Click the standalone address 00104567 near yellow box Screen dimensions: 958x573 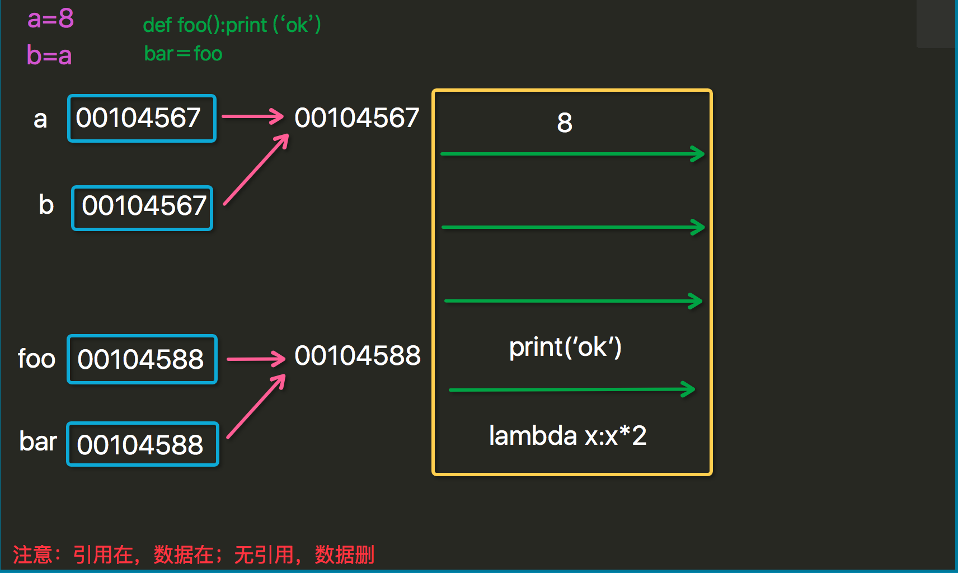pos(357,118)
